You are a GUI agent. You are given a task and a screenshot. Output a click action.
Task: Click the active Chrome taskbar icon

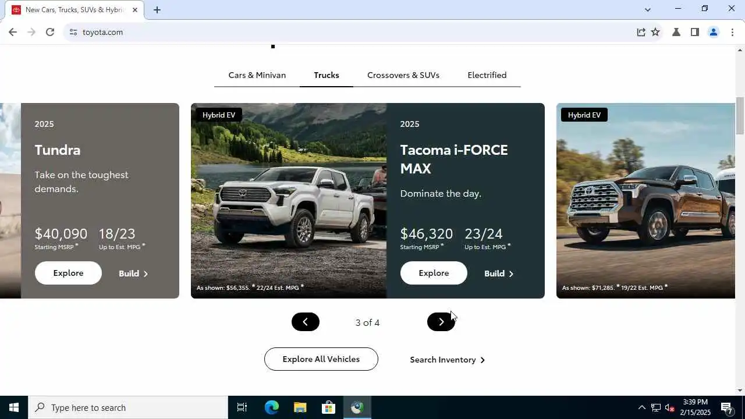[357, 407]
